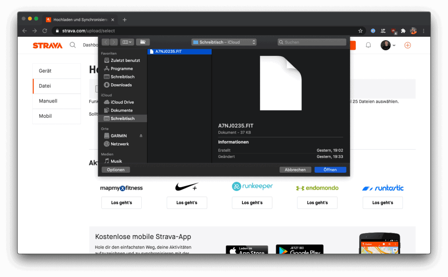Click the red extension icon with badge
The image size is (448, 277).
click(394, 31)
